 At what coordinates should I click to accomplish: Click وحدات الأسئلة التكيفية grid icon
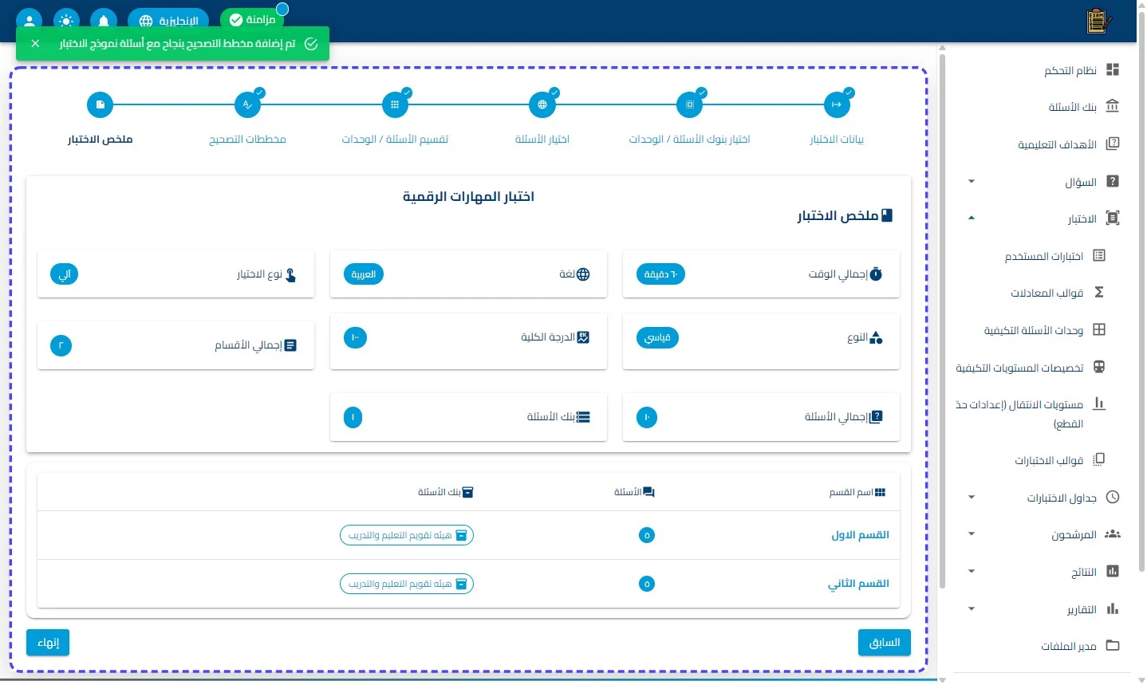(1099, 329)
